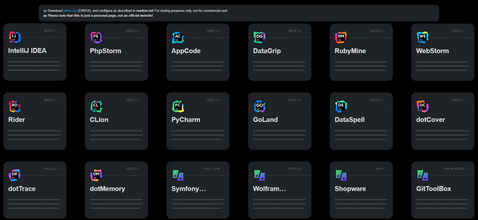Click the DataGrip DG logo icon
This screenshot has width=478, height=220.
point(260,37)
